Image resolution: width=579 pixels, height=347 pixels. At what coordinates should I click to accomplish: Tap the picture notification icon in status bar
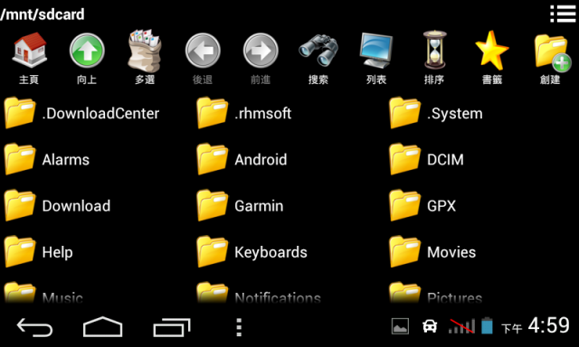coord(400,326)
